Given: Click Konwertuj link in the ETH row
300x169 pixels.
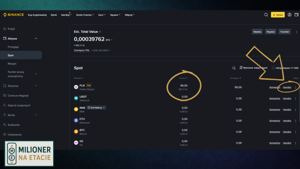Looking at the screenshot, I should [x=275, y=121].
